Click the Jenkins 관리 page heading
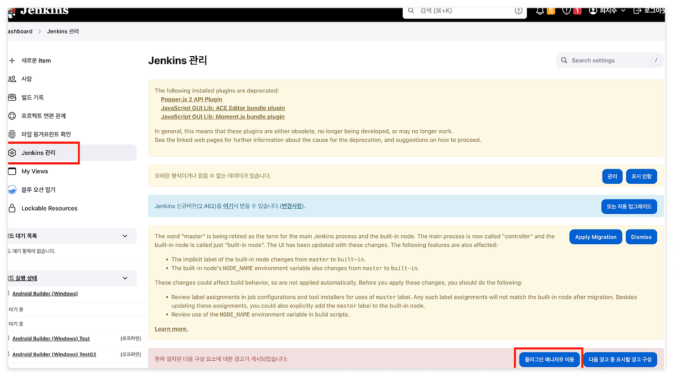This screenshot has width=673, height=376. tap(178, 60)
